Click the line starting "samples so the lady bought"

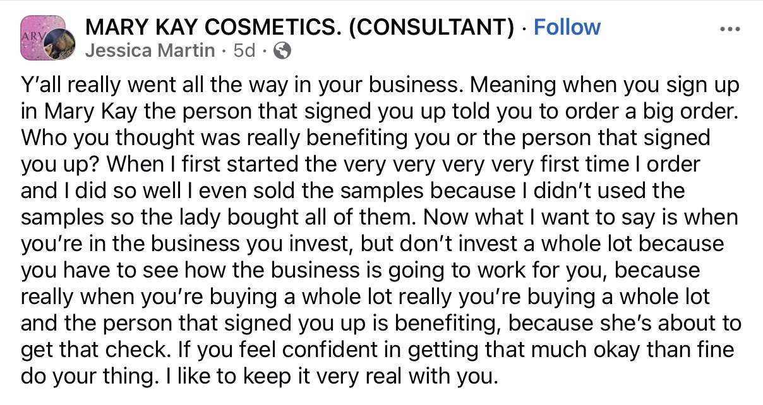[x=379, y=217]
